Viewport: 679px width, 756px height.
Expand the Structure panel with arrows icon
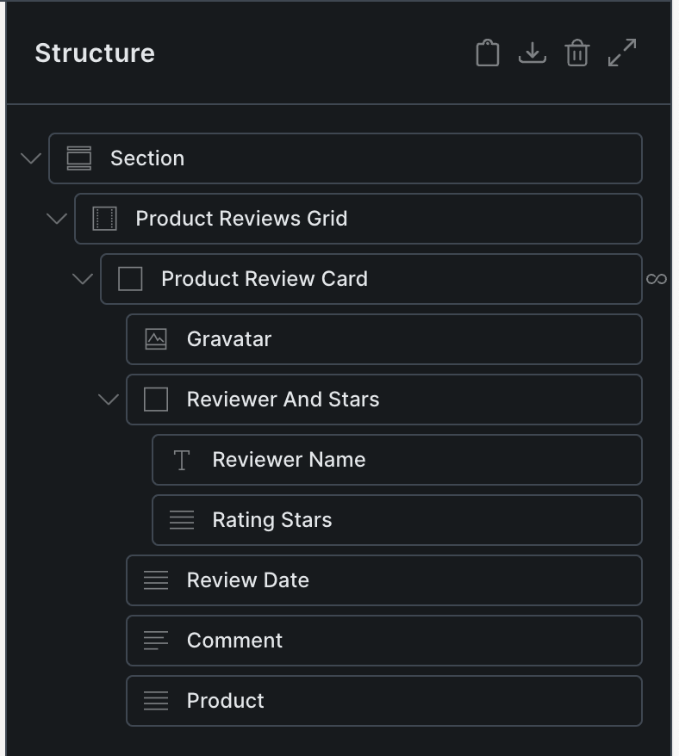(622, 53)
